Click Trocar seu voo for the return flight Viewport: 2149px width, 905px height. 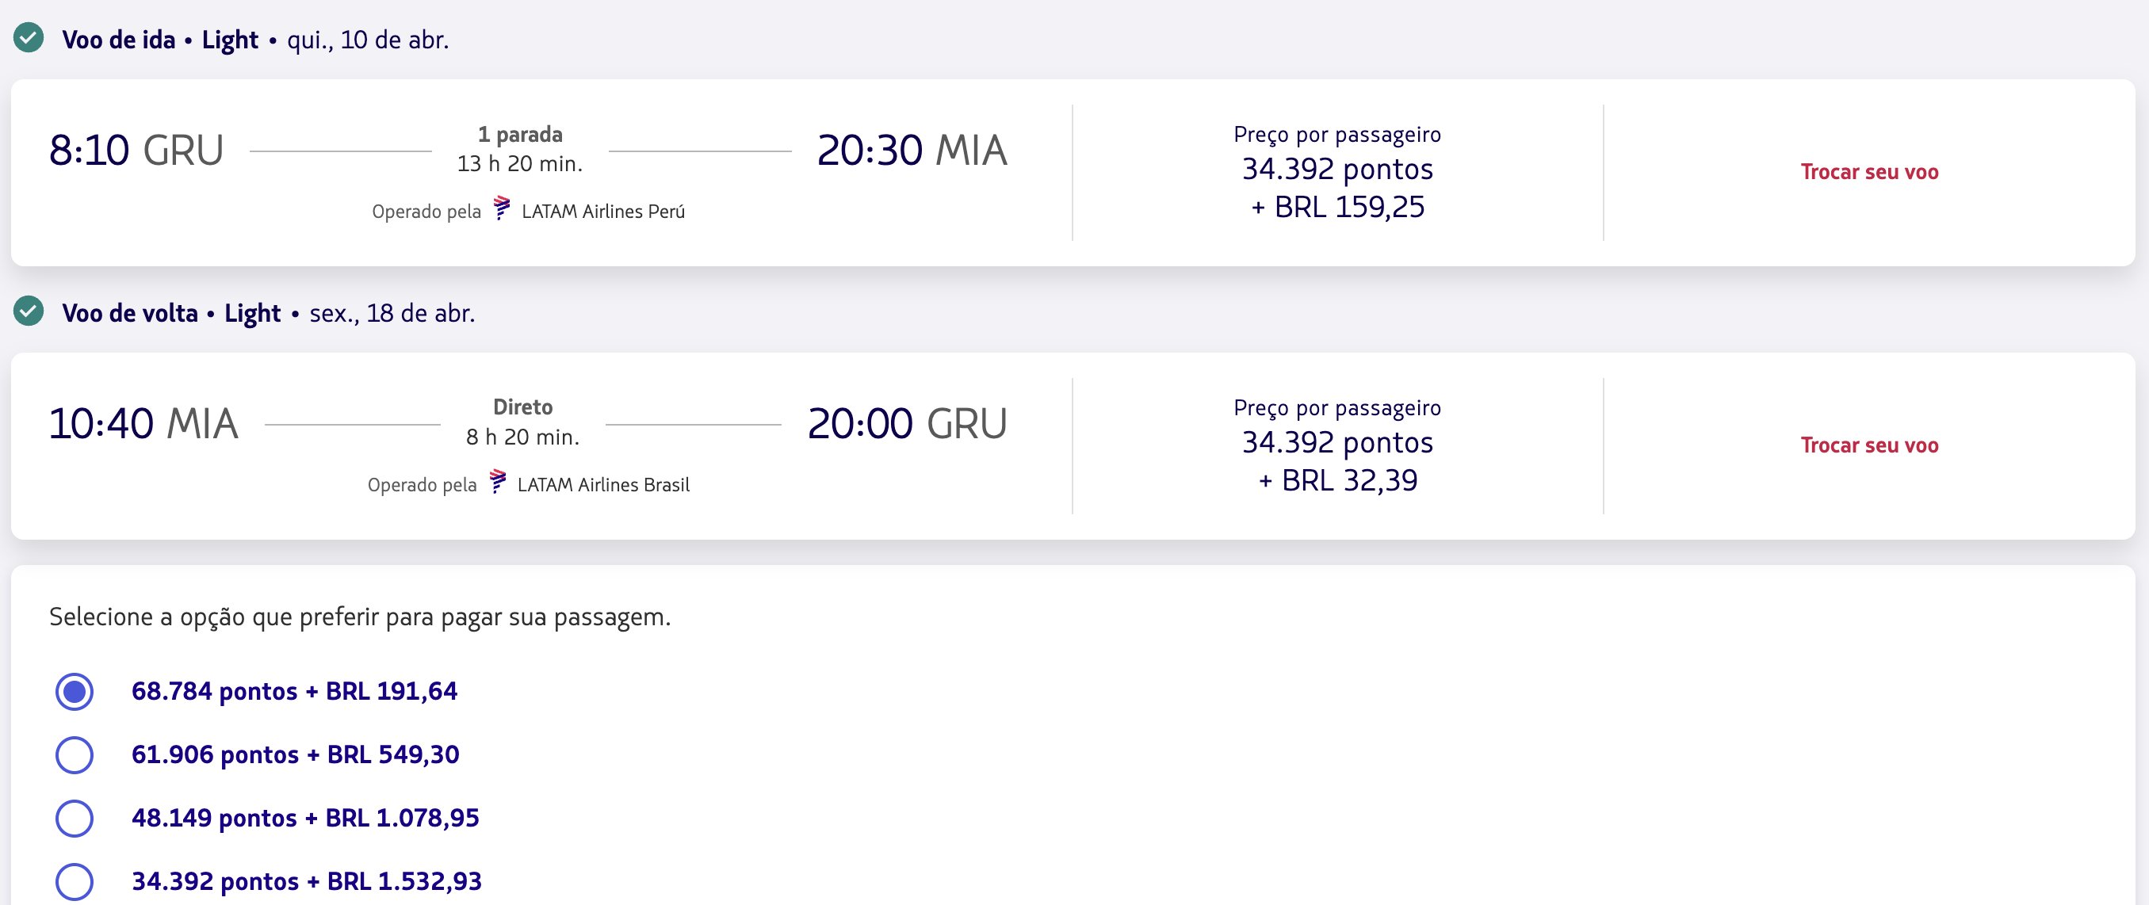(1869, 445)
